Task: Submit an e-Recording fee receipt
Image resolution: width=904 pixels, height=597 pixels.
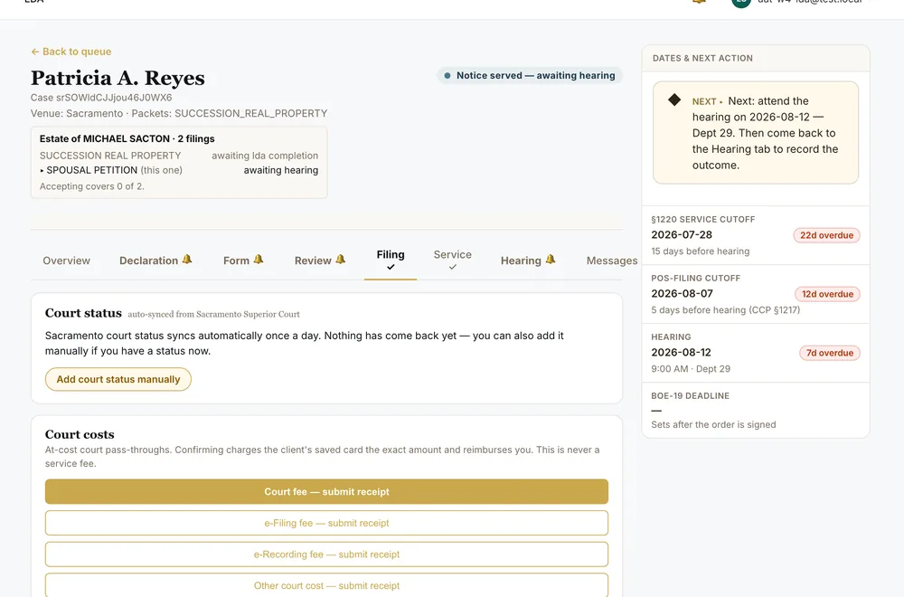Action: point(326,554)
